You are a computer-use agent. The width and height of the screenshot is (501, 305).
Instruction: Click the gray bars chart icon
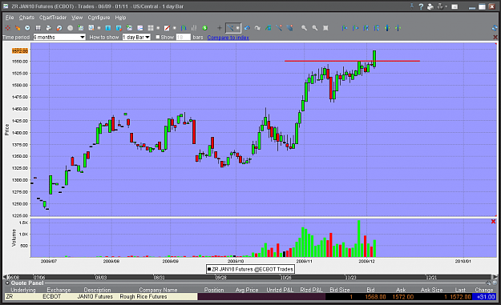[x=194, y=28]
